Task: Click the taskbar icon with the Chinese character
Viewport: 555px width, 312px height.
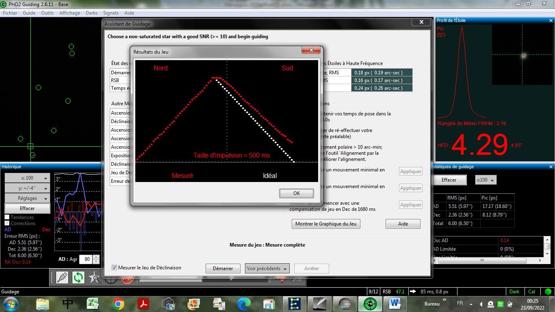Action: tap(68, 303)
